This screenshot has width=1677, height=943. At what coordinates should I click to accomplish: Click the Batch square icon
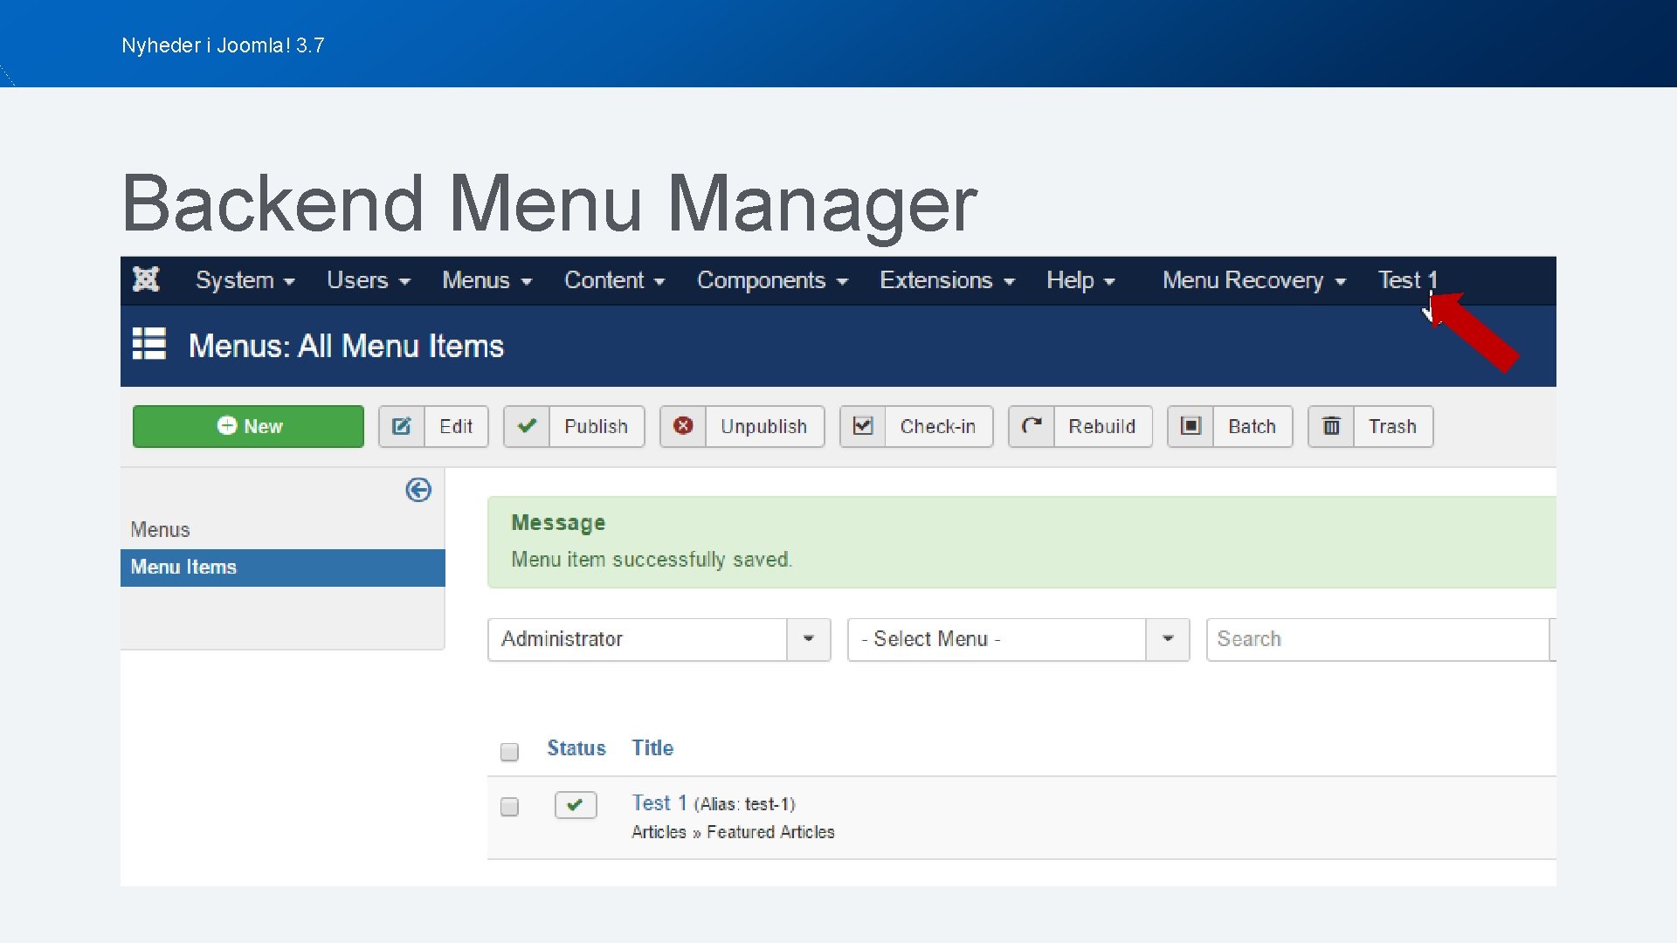click(x=1190, y=426)
